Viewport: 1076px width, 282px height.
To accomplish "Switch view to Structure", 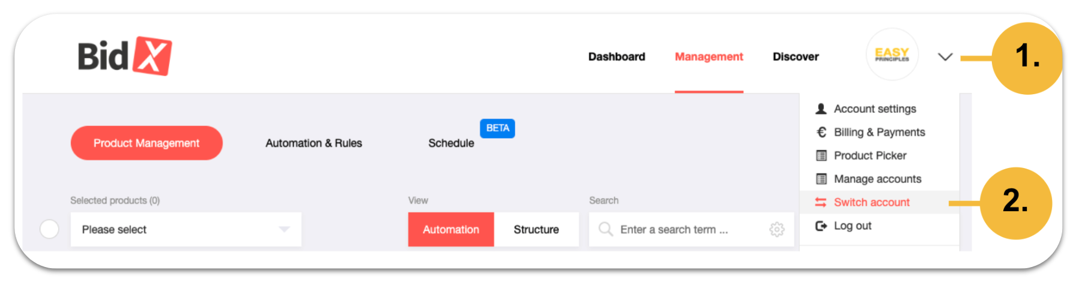I will pos(536,229).
